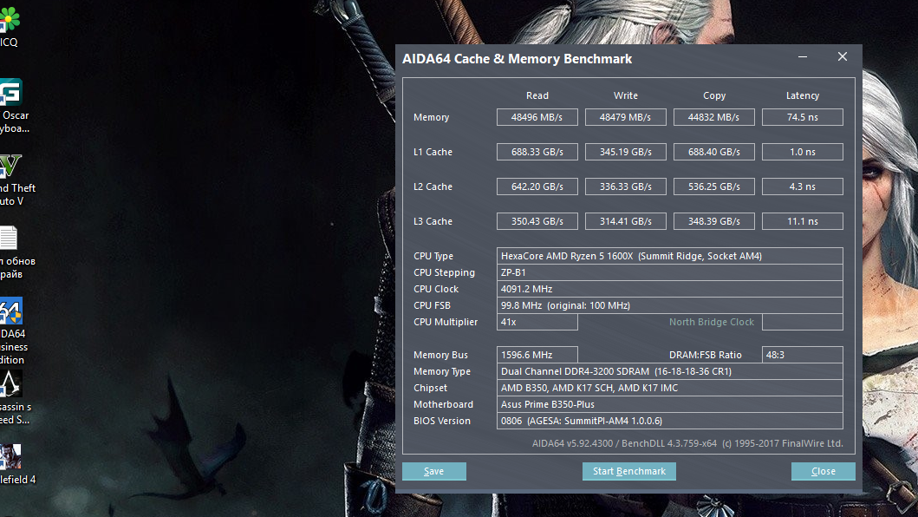918x517 pixels.
Task: Select L1 Cache Write 345.19 GB/s
Action: 625,152
